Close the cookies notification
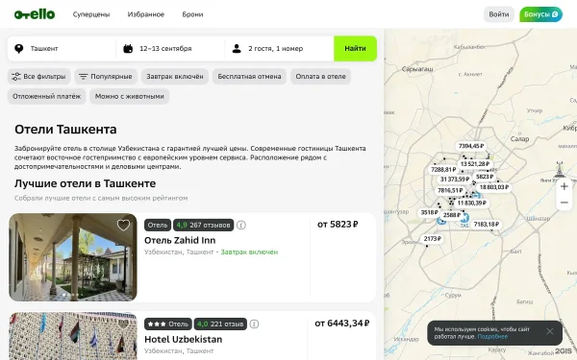The image size is (577, 360). pos(550,331)
